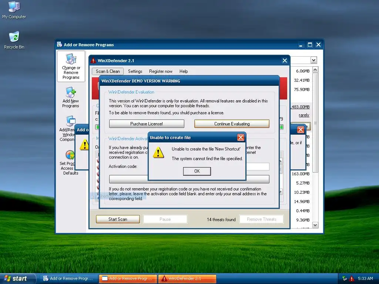This screenshot has height=284, width=379.
Task: Click OK in Unable to create file dialog
Action: (x=197, y=171)
